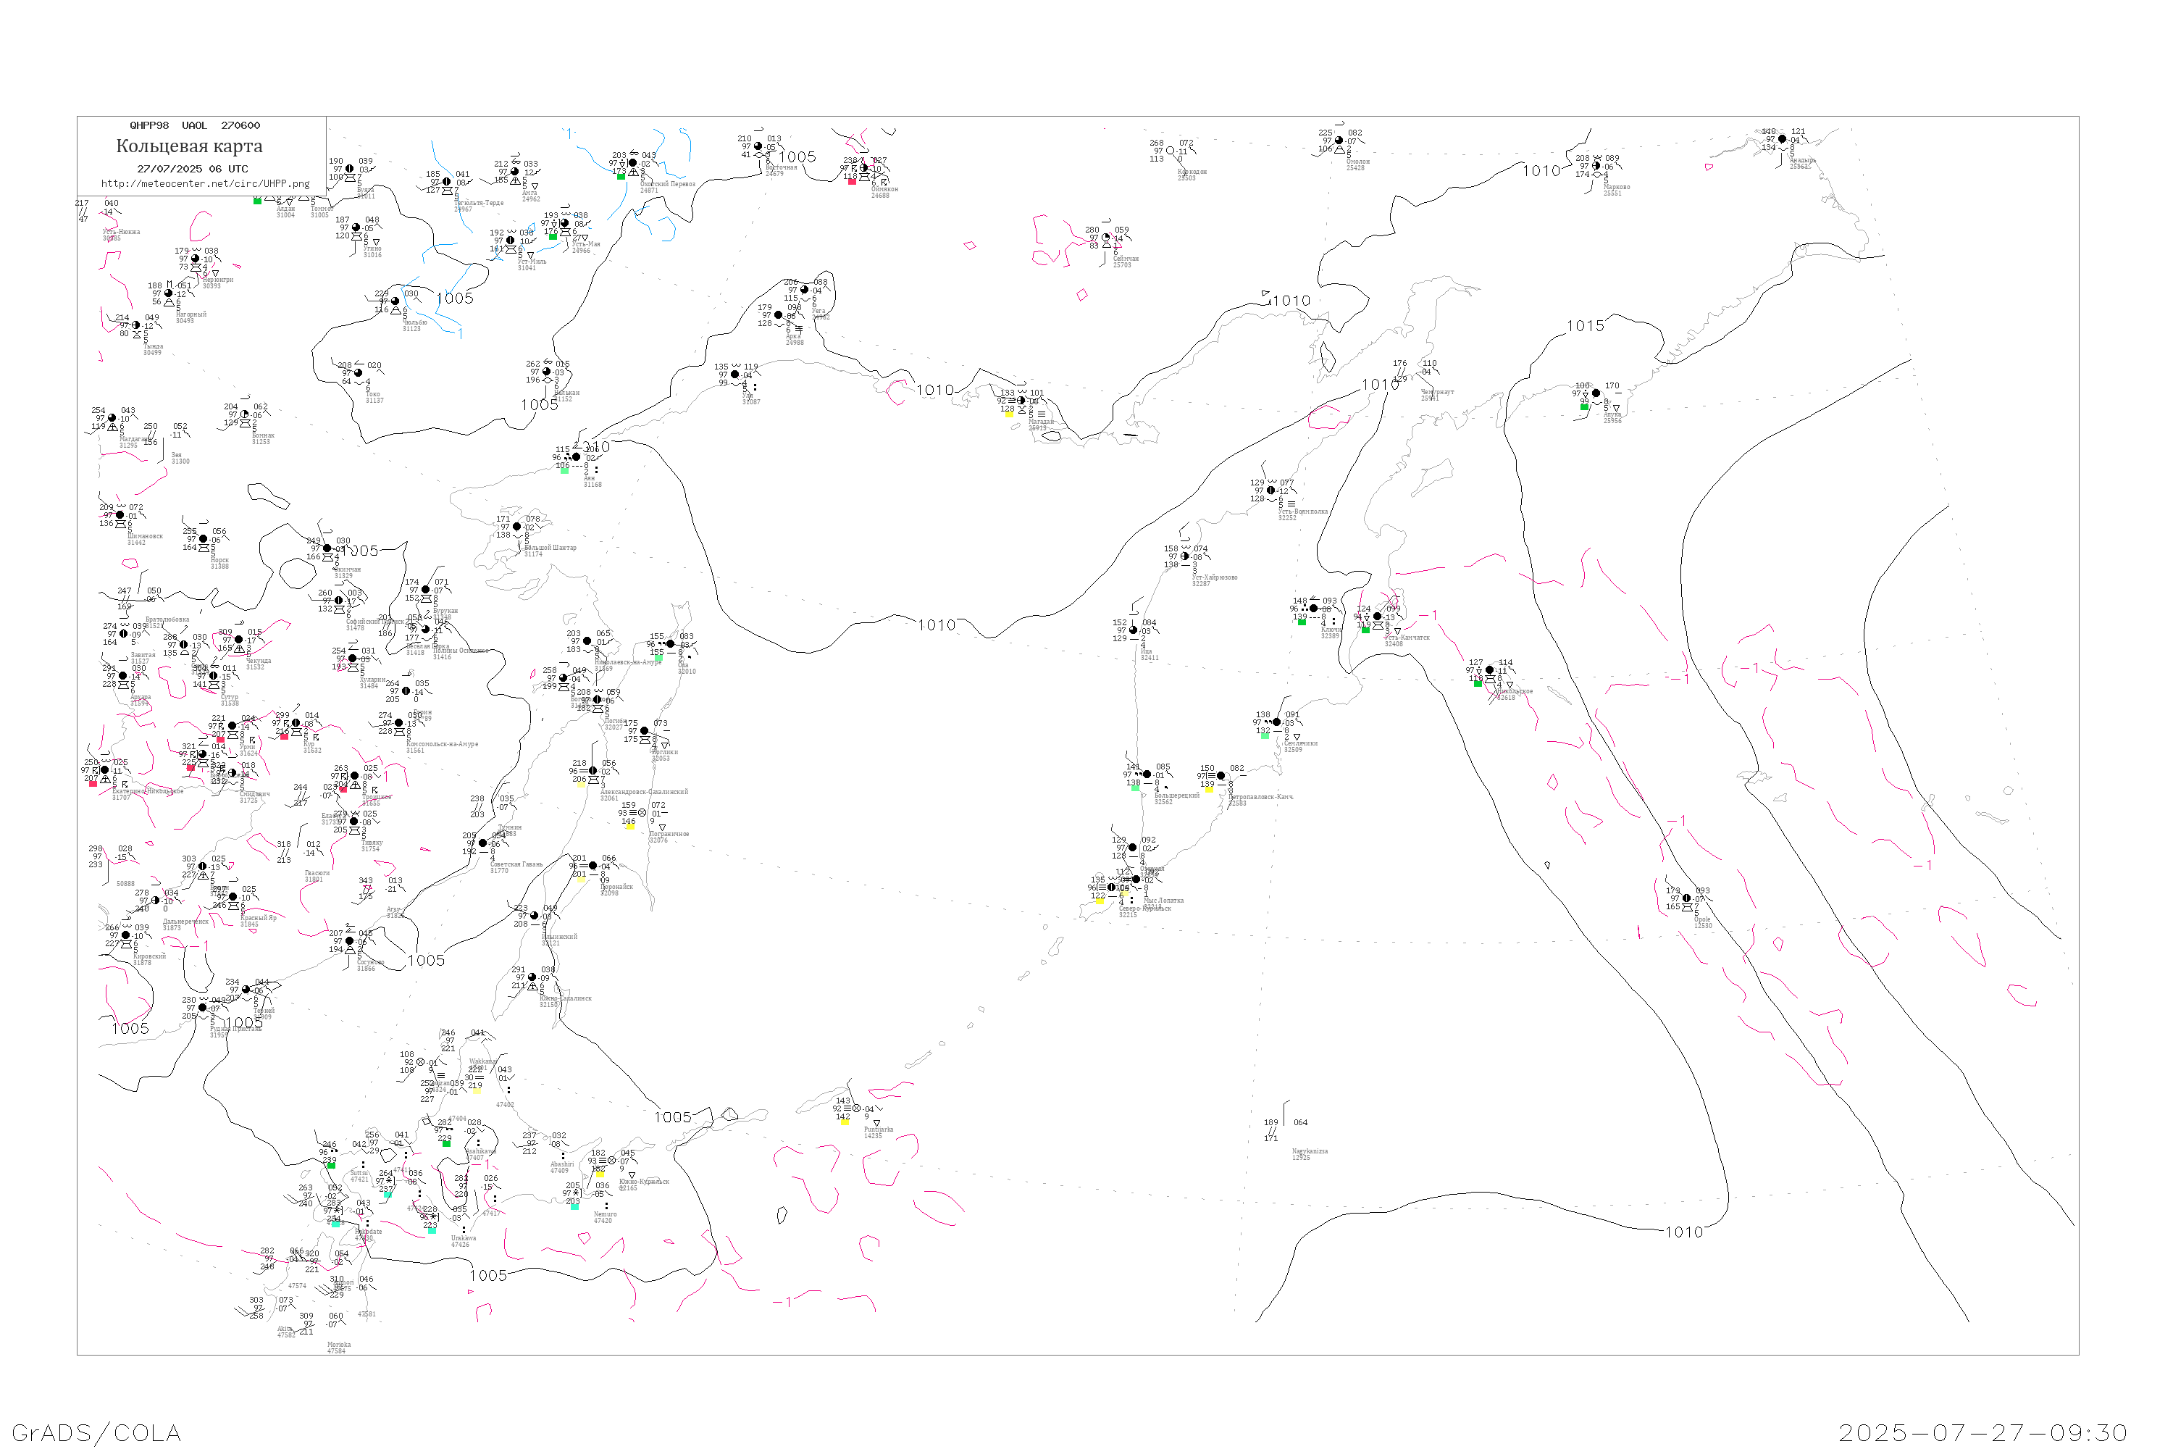Click the cyan square at Nemuro station

pos(574,1207)
